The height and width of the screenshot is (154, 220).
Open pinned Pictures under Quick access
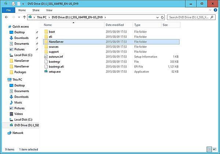[x=19, y=49]
